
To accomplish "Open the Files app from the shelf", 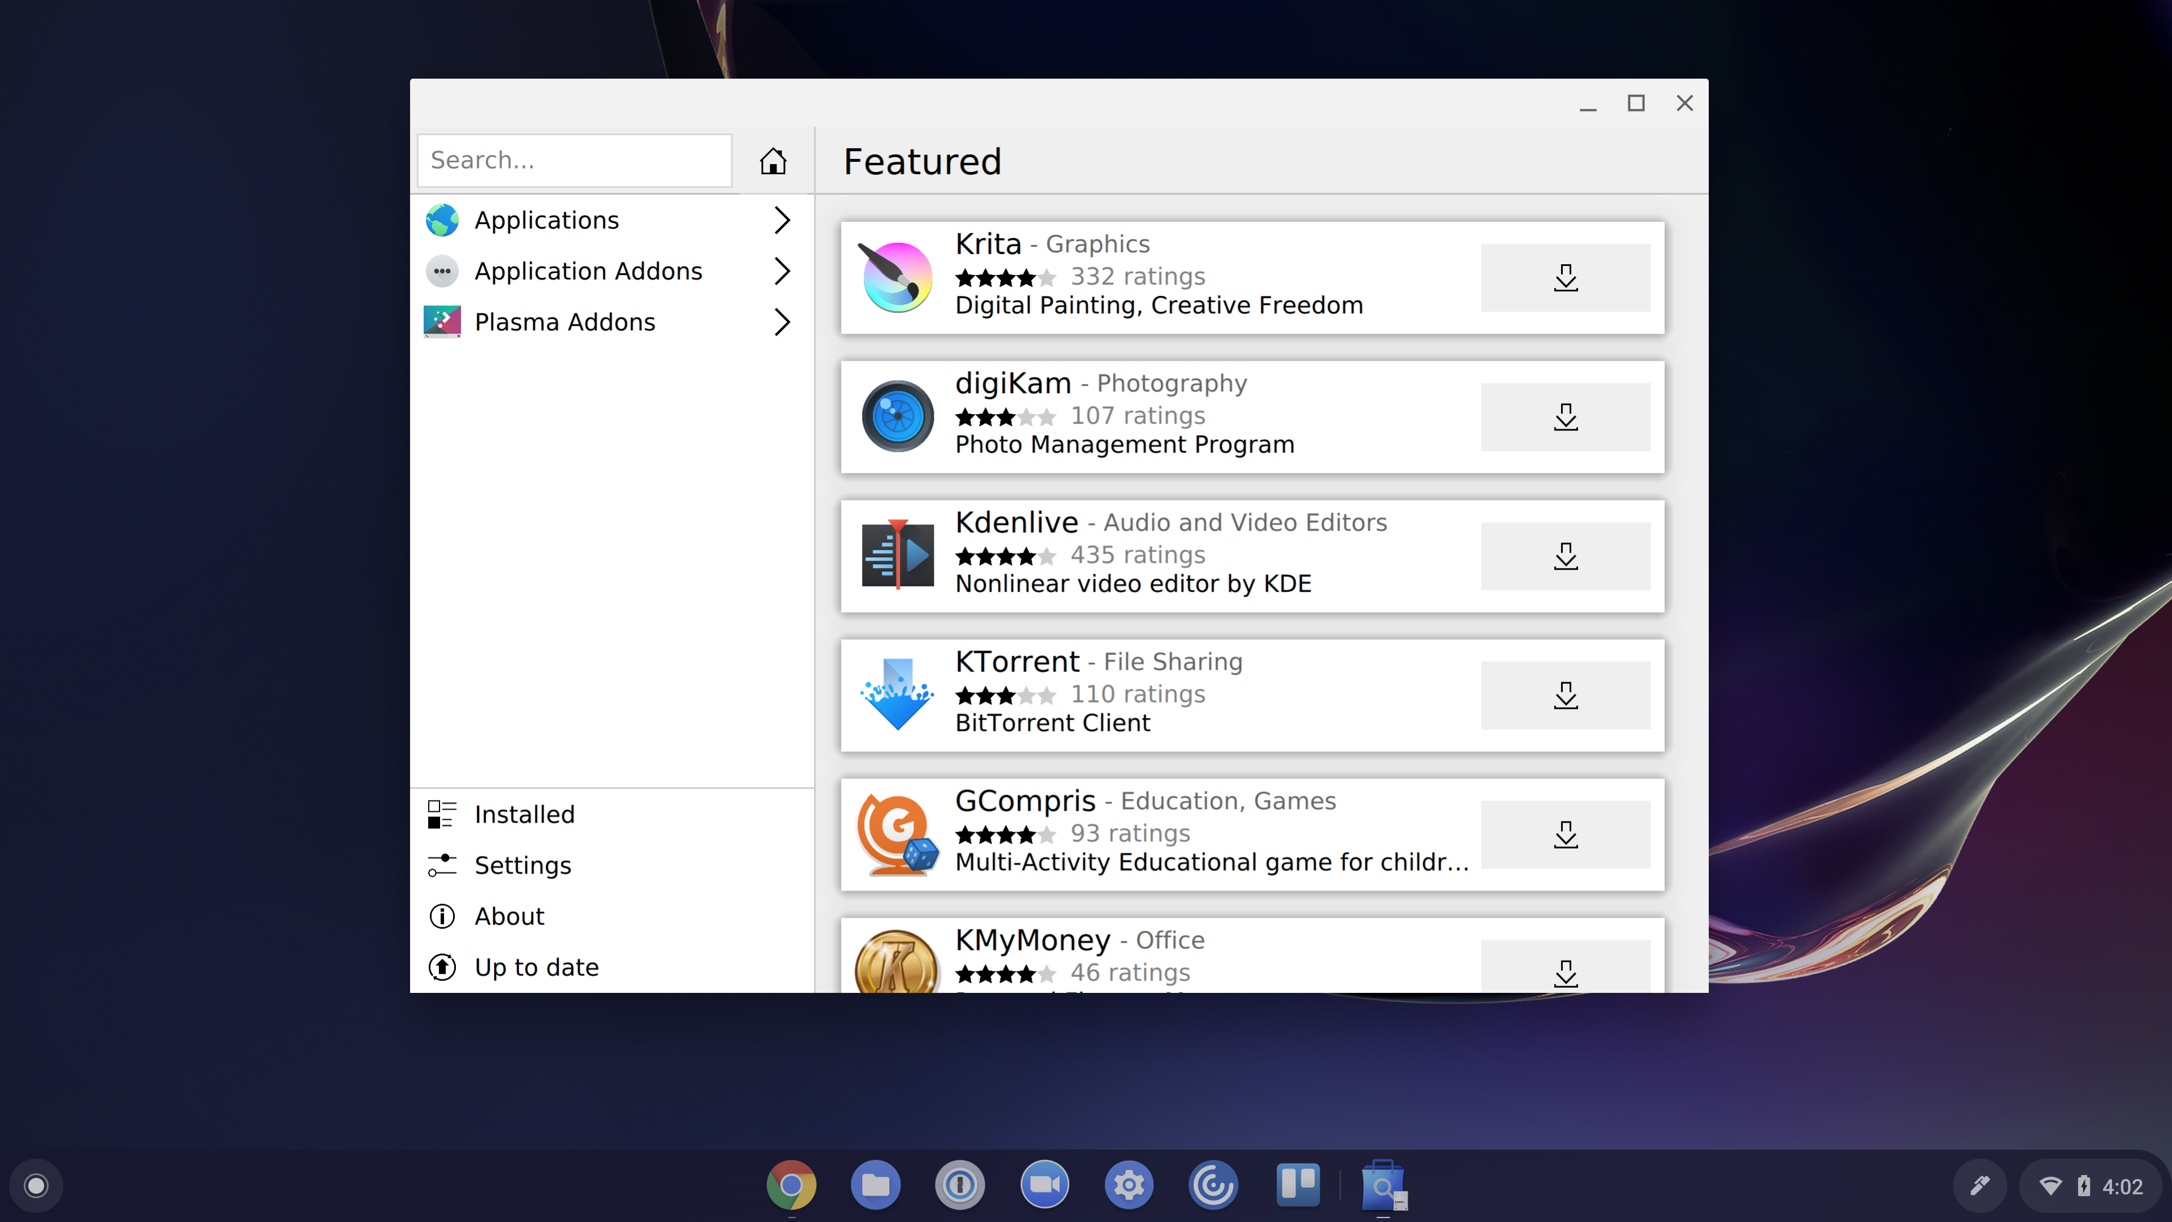I will click(x=875, y=1186).
